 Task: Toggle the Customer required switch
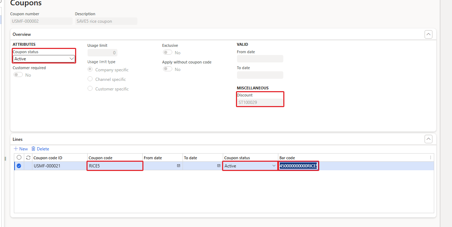18,75
